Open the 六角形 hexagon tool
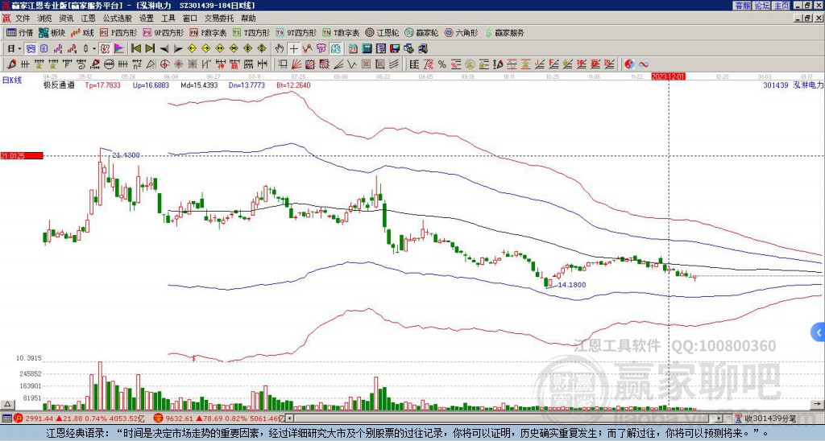 point(461,32)
